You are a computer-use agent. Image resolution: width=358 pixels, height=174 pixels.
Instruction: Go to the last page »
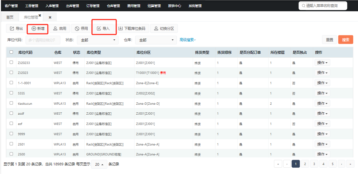pyautogui.click(x=350, y=164)
